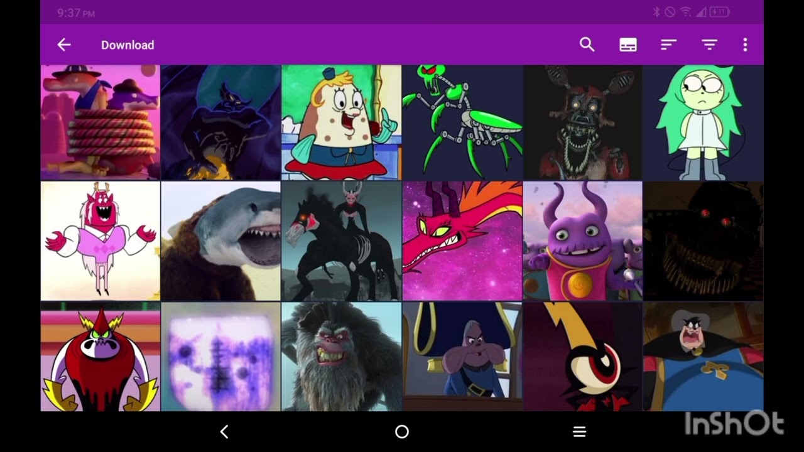Open the skeletal black horse rider image
Screen dimensions: 804x452
click(x=342, y=241)
